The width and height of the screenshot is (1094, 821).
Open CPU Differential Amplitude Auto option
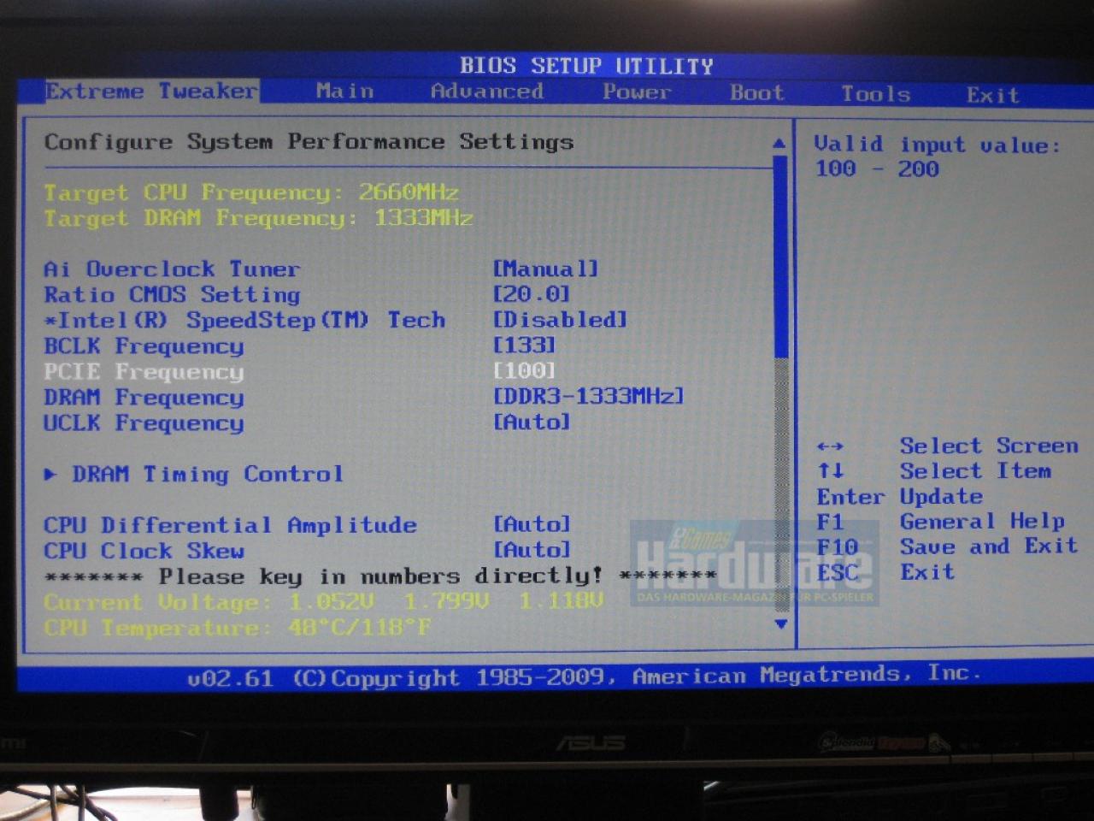pos(531,524)
